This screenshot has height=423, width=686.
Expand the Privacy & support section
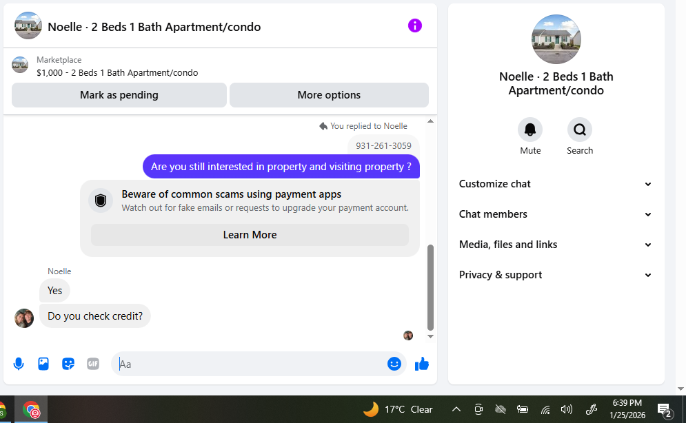click(556, 275)
